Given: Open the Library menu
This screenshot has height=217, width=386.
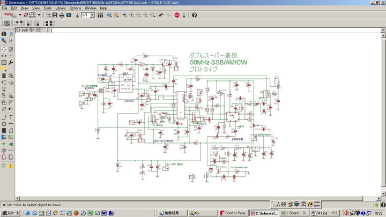Looking at the screenshot, I should [61, 8].
